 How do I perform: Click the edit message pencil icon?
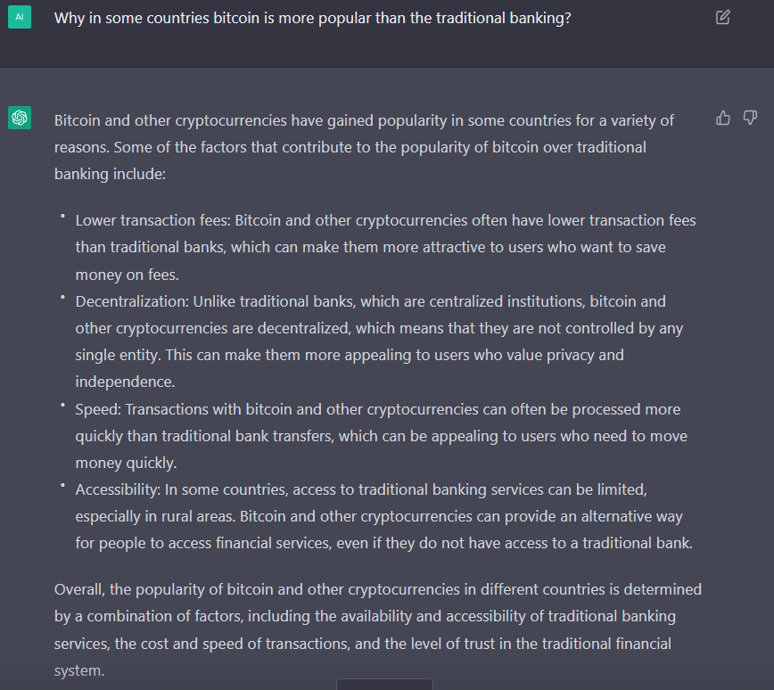point(722,18)
